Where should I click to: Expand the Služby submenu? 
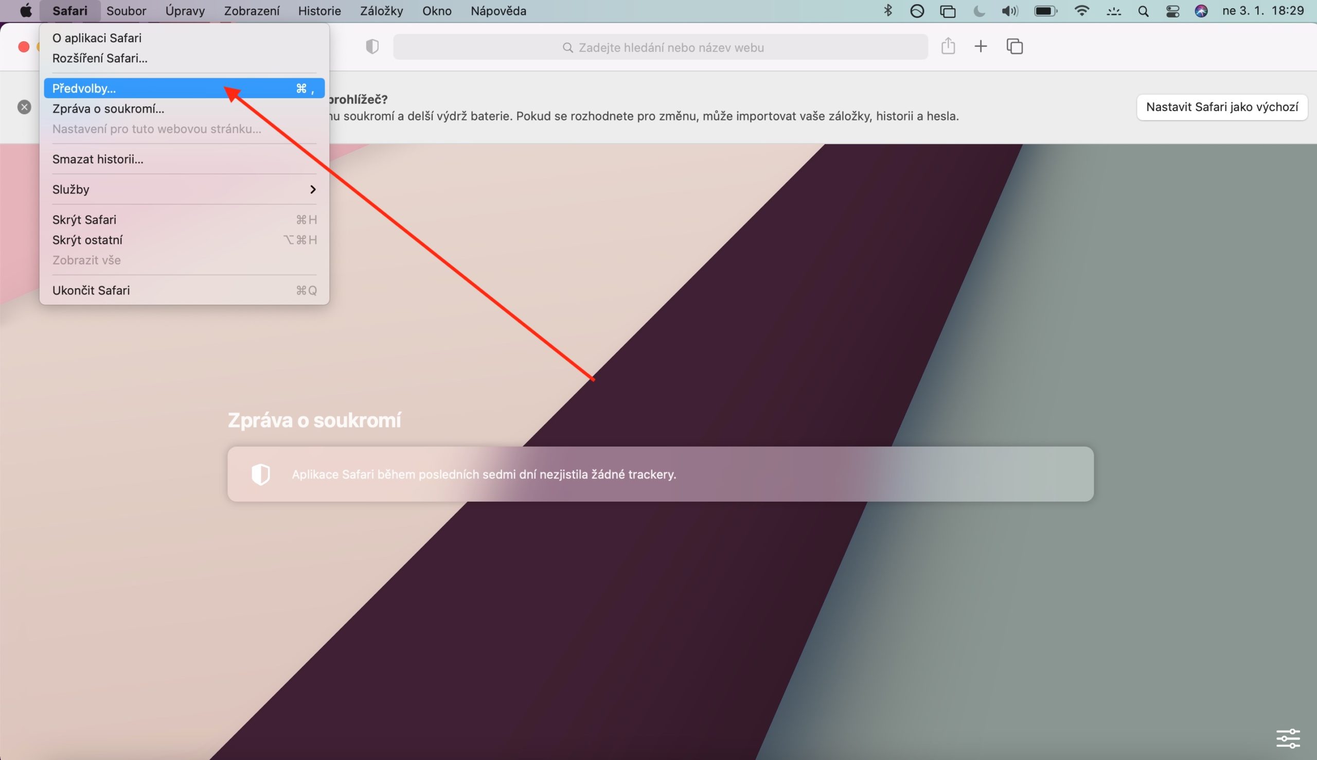(x=184, y=189)
